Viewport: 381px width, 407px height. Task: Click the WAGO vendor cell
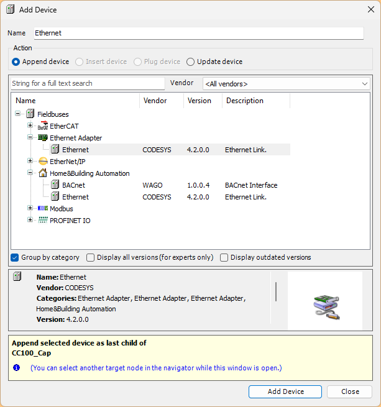pyautogui.click(x=152, y=185)
